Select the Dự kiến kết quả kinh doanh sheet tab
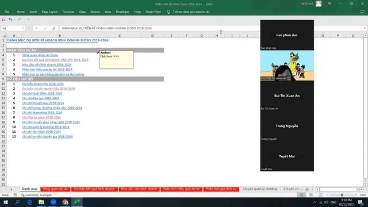This screenshot has height=207, width=368. [x=94, y=189]
